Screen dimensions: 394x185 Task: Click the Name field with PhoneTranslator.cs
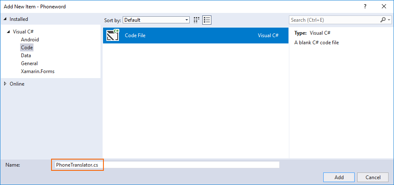click(167, 165)
